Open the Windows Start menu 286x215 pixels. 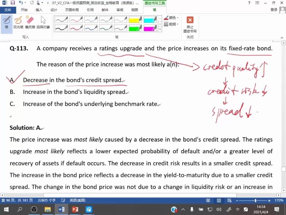(6, 209)
